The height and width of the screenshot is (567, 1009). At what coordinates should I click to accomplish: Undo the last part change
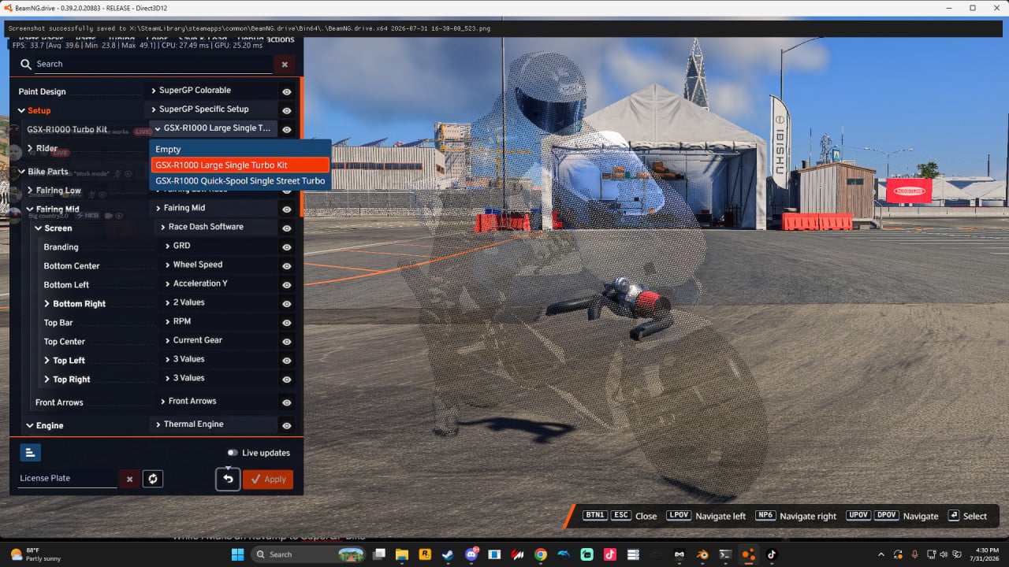click(228, 479)
